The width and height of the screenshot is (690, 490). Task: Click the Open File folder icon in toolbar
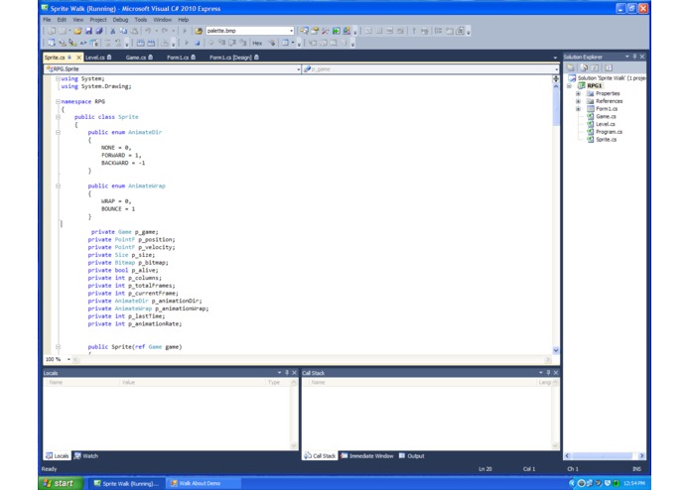pyautogui.click(x=77, y=31)
